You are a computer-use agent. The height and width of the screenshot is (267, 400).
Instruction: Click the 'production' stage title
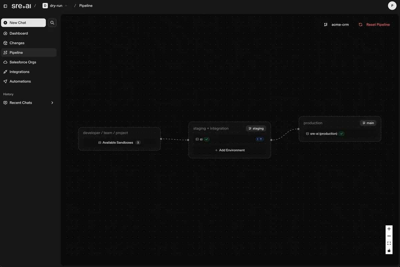(313, 123)
